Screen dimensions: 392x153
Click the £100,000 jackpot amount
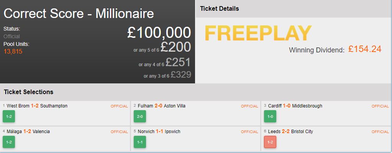coord(159,33)
